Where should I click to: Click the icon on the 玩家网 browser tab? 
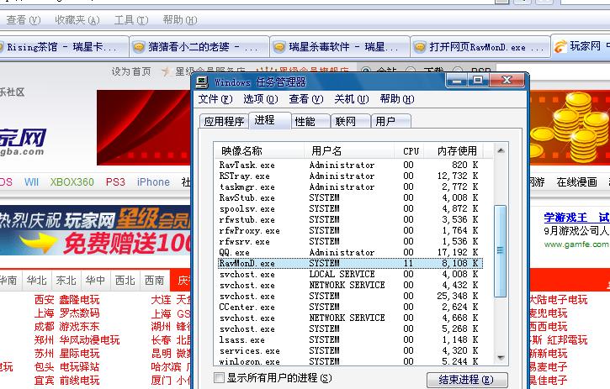[x=560, y=47]
